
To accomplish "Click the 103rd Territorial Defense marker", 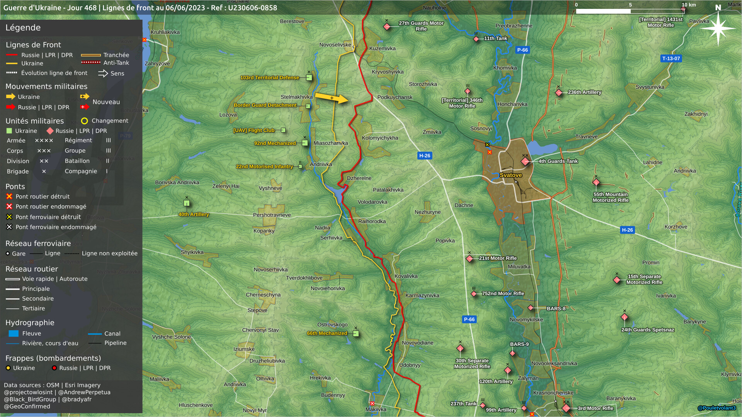I will click(309, 78).
